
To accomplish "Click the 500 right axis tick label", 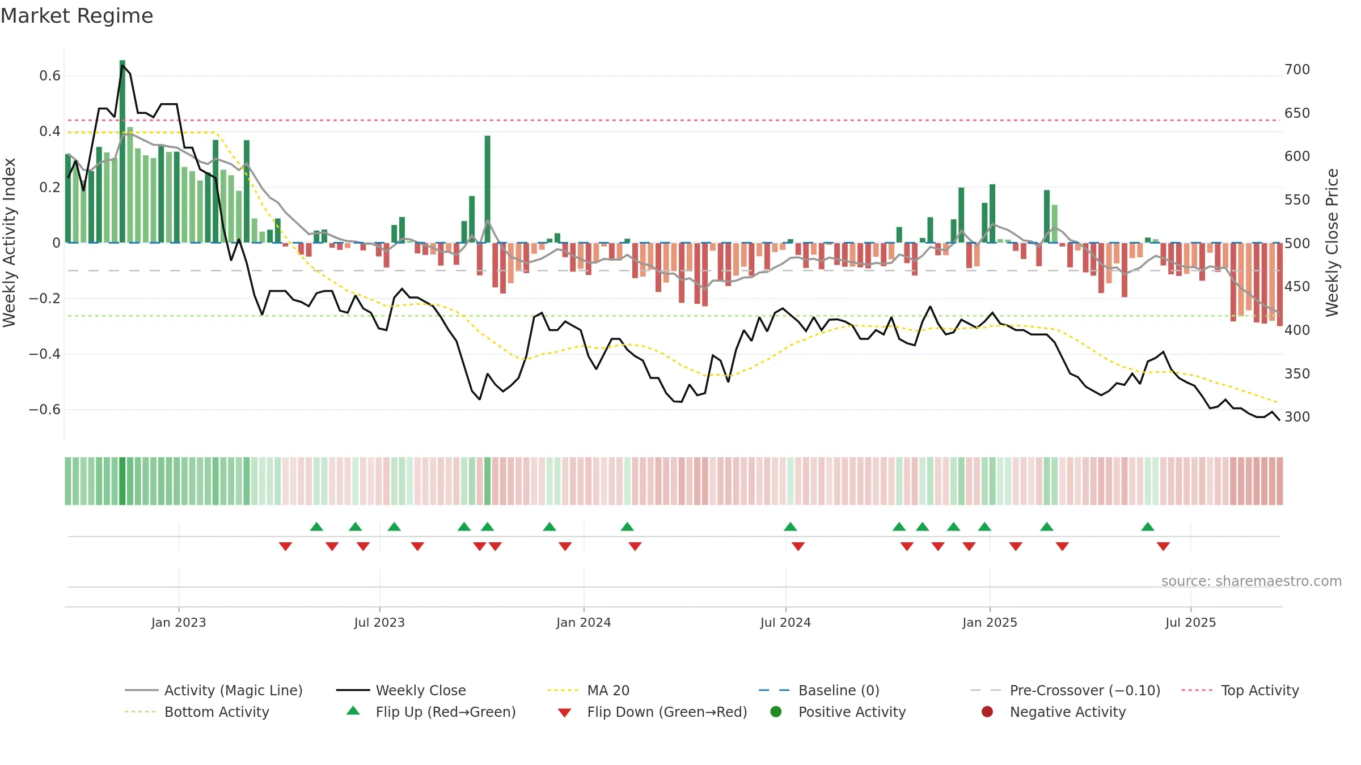I will click(1297, 244).
